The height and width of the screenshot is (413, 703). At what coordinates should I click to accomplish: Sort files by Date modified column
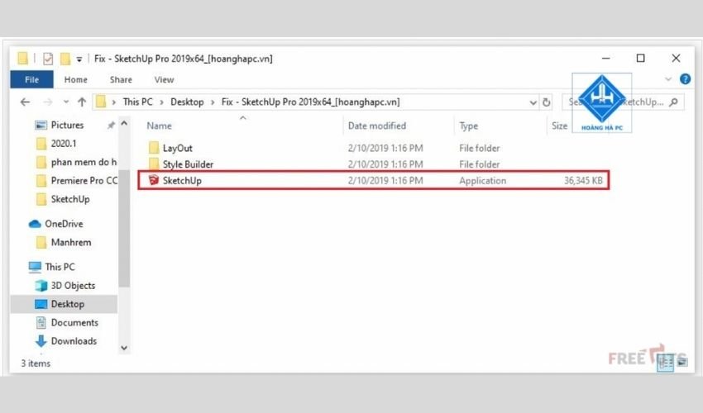pos(377,126)
